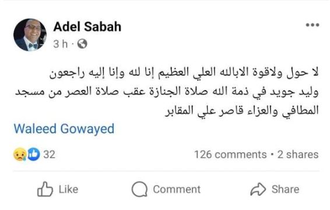Click the speech bubble comment icon
The image size is (330, 210).
pos(139,189)
